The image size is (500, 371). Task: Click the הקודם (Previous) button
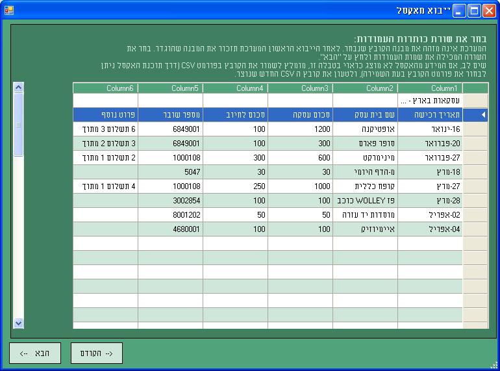tap(97, 353)
